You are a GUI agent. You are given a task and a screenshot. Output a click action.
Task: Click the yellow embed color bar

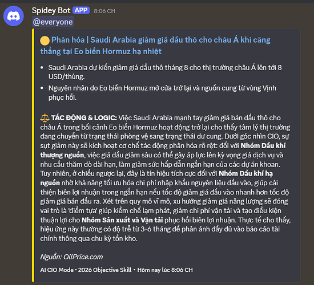coord(33,155)
